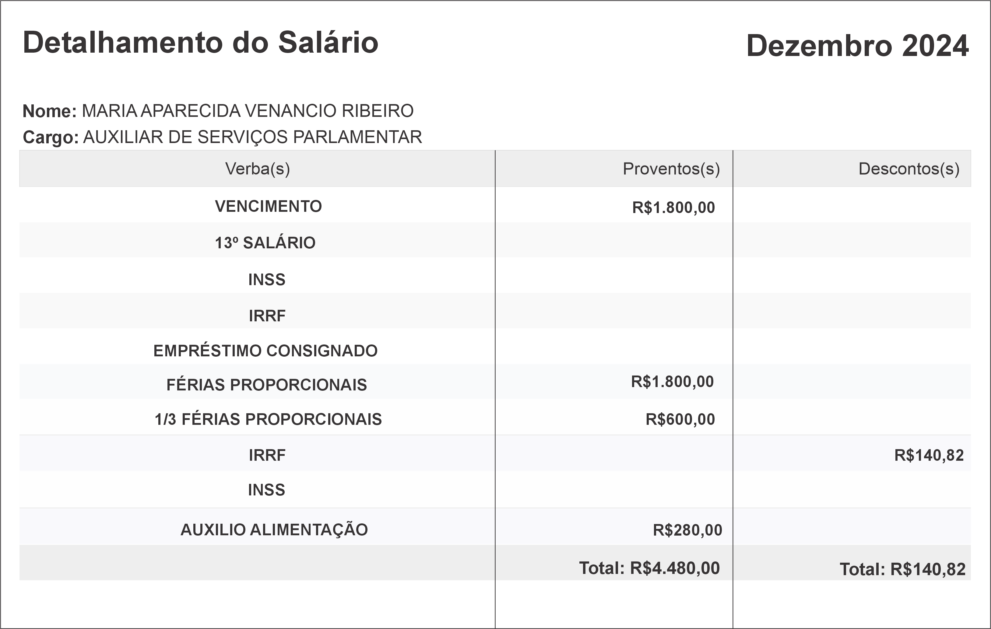Click the cargo text "Auxiliar de Serviços Parlamentar"
Screen dimensions: 991x629
point(252,137)
